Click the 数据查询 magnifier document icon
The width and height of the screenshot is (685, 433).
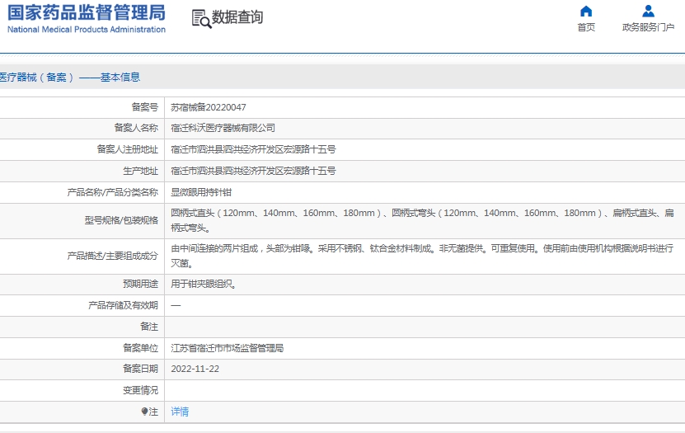click(x=201, y=19)
